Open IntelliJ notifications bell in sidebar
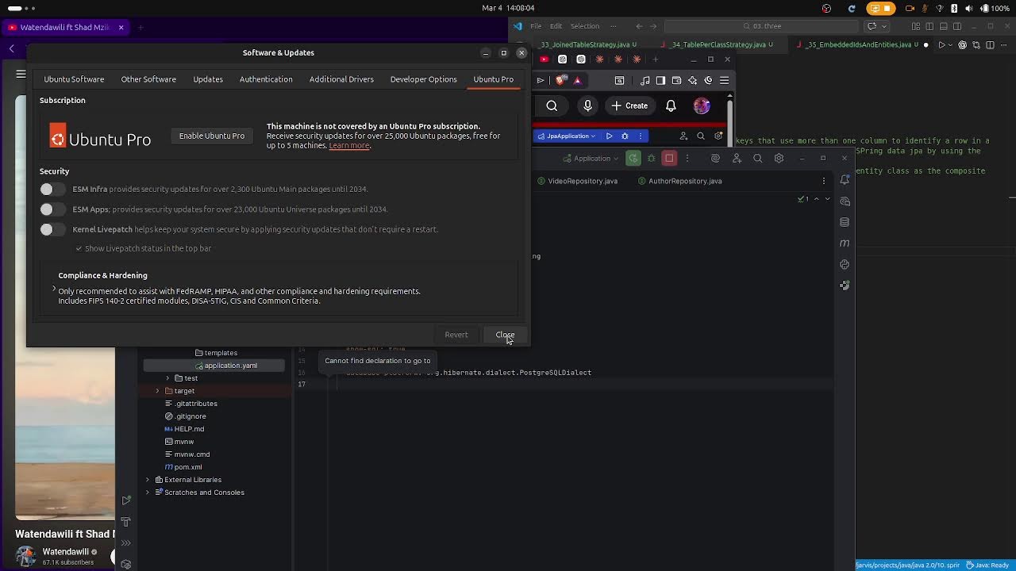Image resolution: width=1016 pixels, height=571 pixels. pos(845,181)
